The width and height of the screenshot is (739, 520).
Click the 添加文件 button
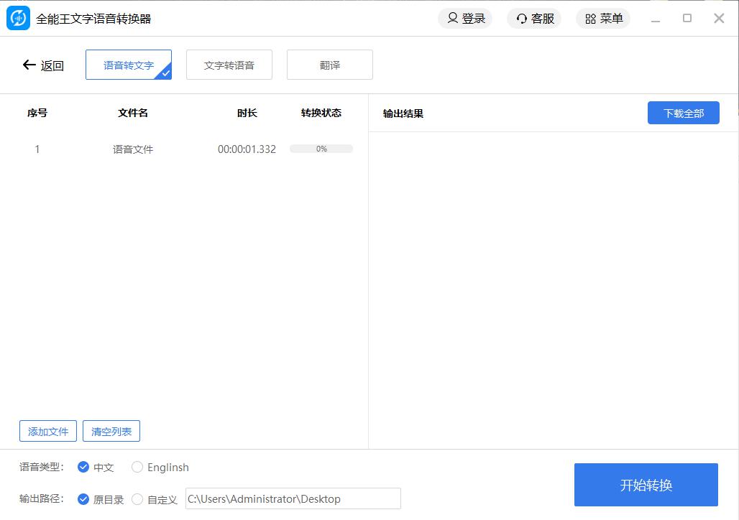click(48, 432)
